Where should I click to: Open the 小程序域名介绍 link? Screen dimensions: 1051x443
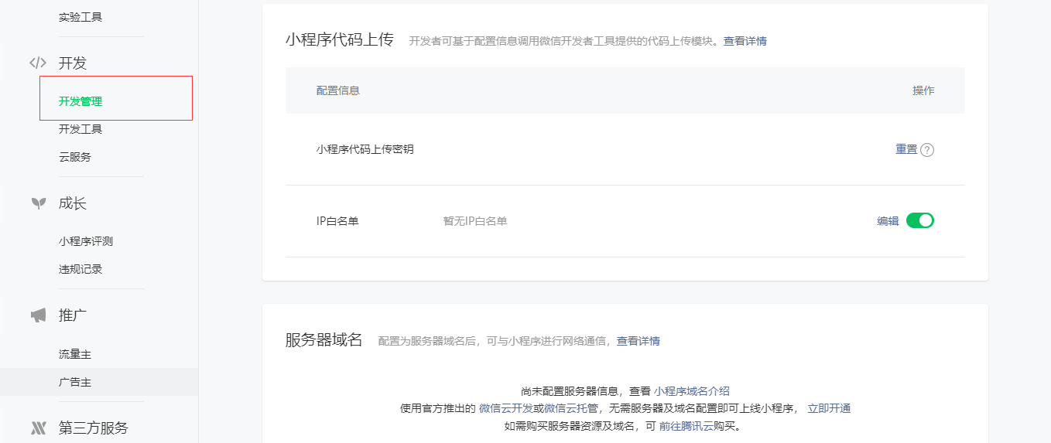pos(692,391)
